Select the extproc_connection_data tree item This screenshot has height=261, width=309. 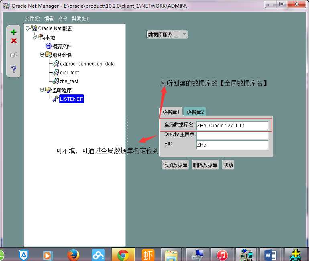[x=87, y=64]
